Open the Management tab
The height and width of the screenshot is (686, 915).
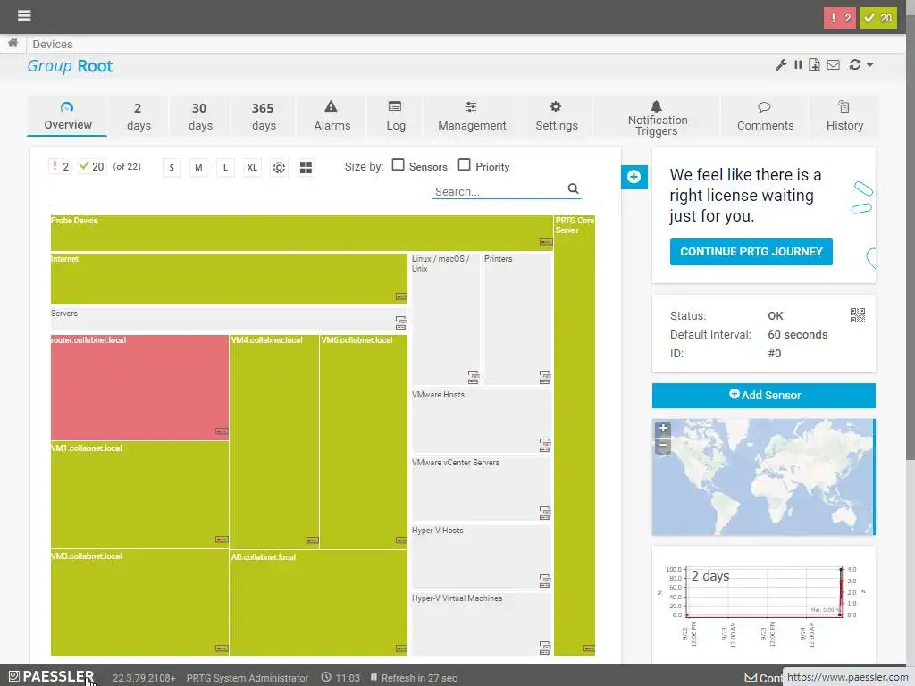point(472,116)
